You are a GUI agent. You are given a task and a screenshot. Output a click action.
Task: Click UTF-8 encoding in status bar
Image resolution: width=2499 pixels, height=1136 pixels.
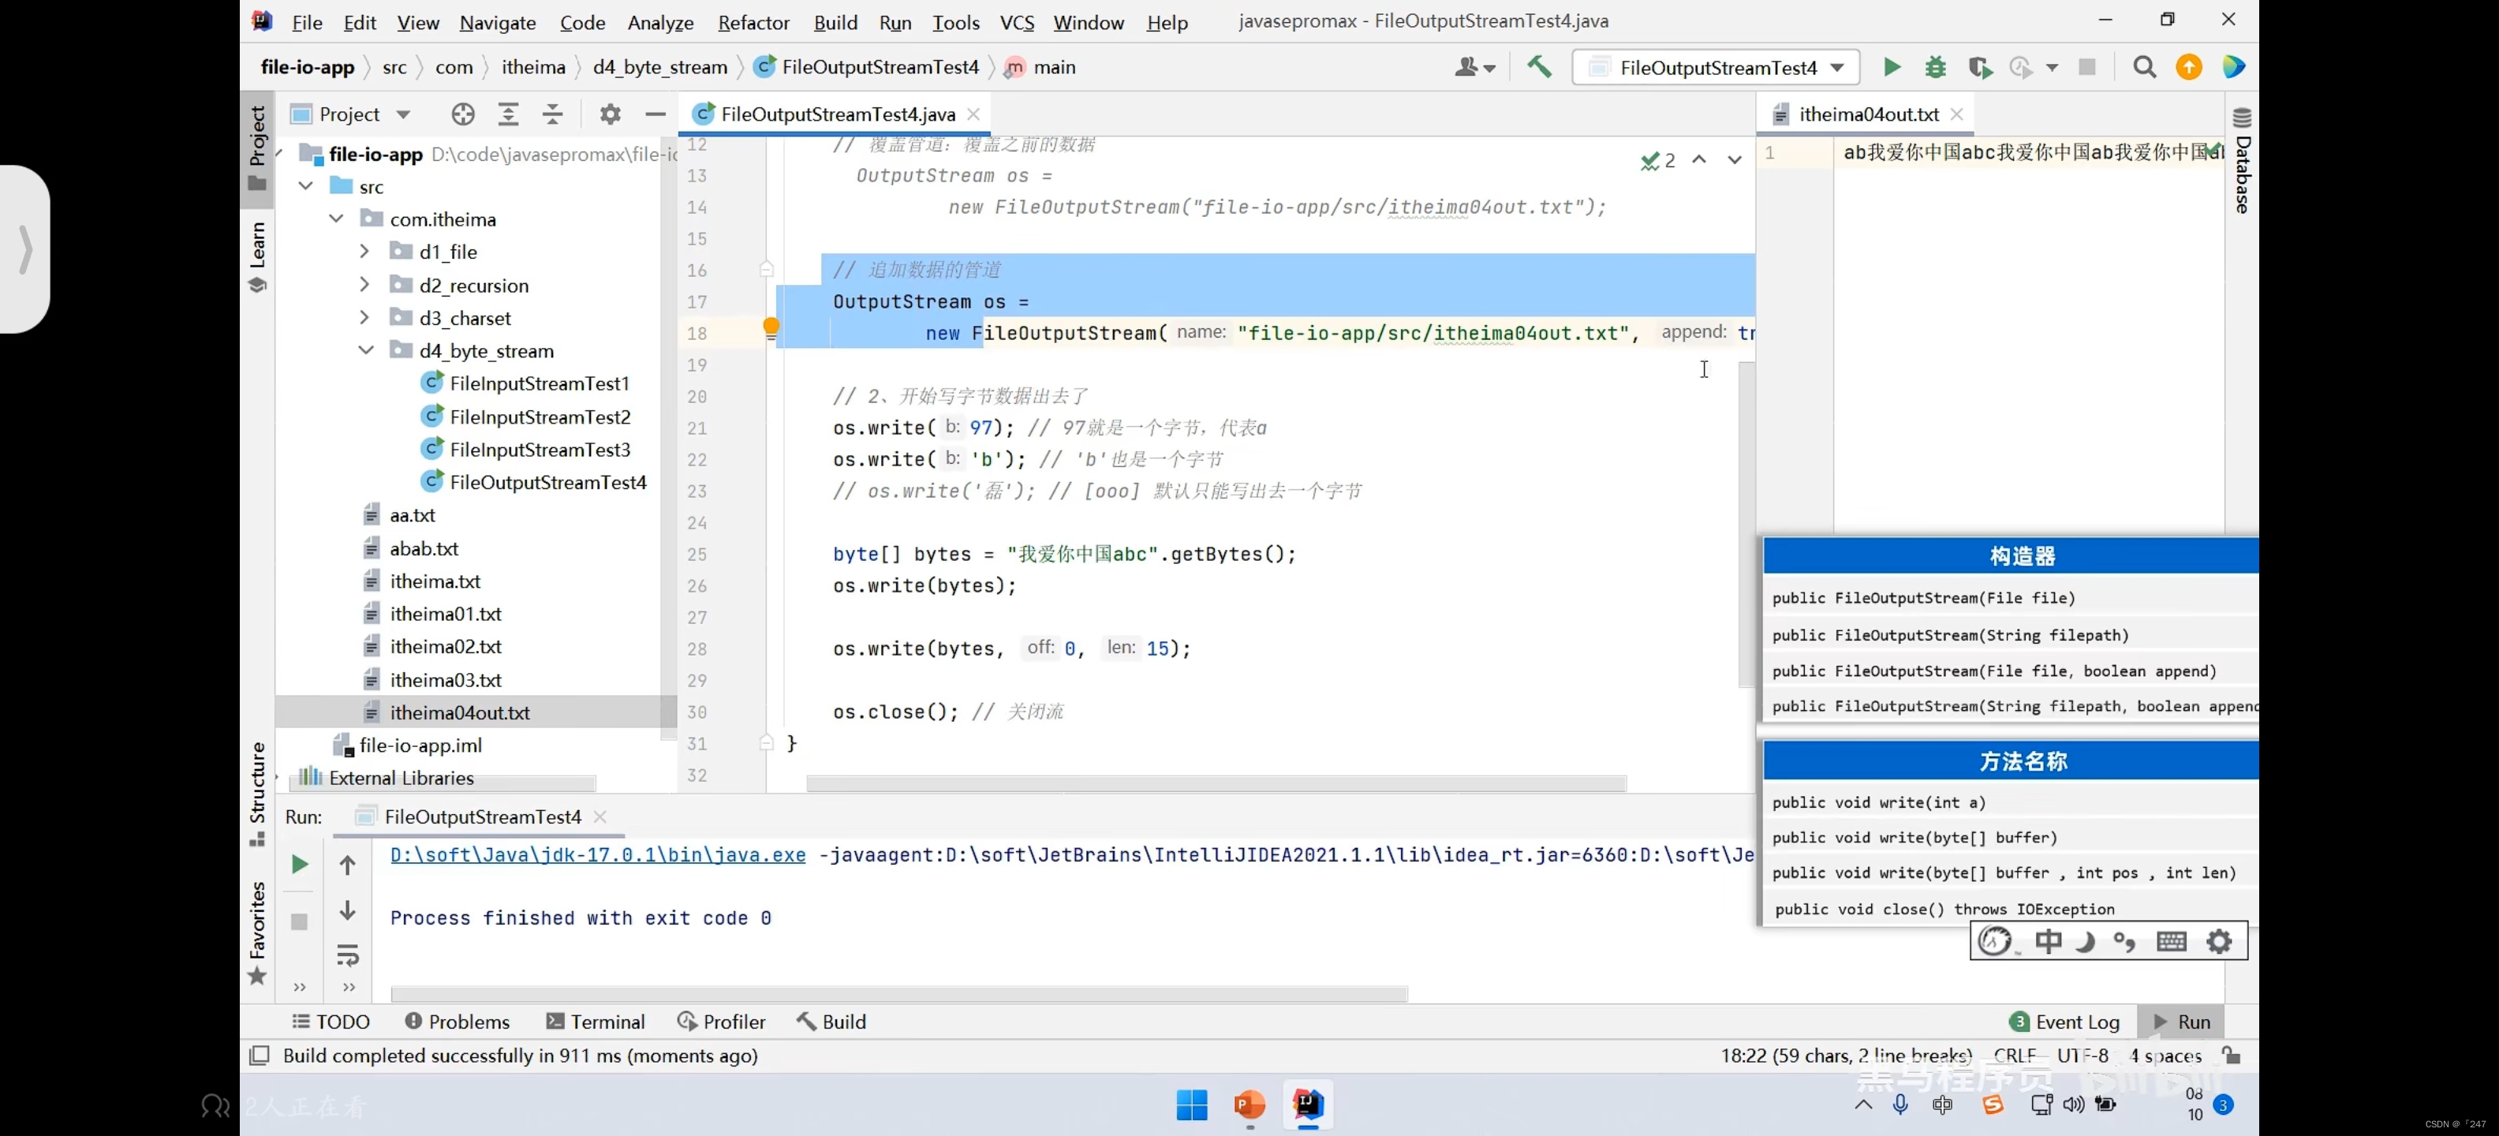pos(2082,1056)
